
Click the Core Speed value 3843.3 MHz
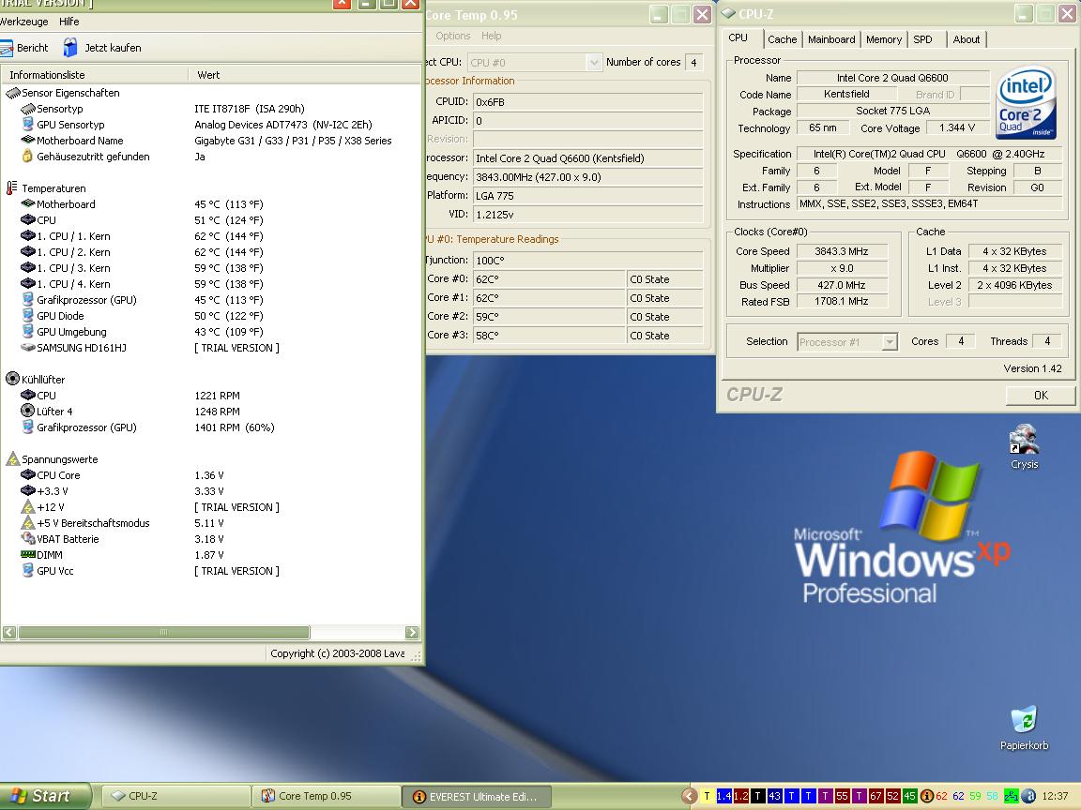coord(841,251)
